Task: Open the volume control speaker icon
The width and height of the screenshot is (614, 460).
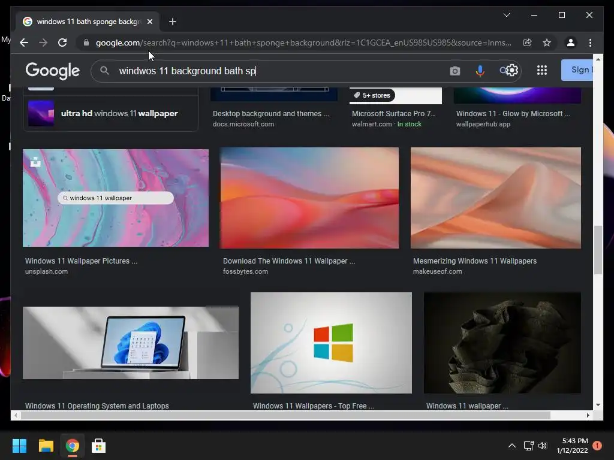Action: (543, 446)
